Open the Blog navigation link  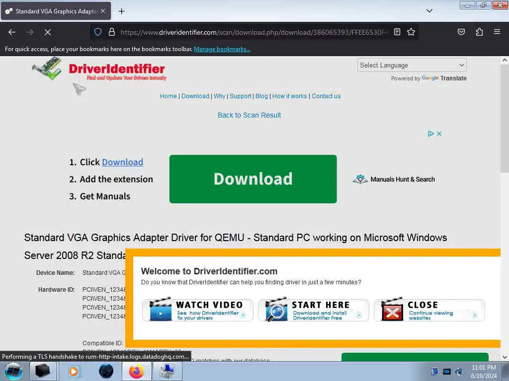click(261, 96)
